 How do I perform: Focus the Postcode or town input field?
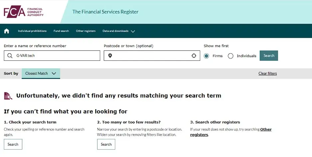(152, 55)
